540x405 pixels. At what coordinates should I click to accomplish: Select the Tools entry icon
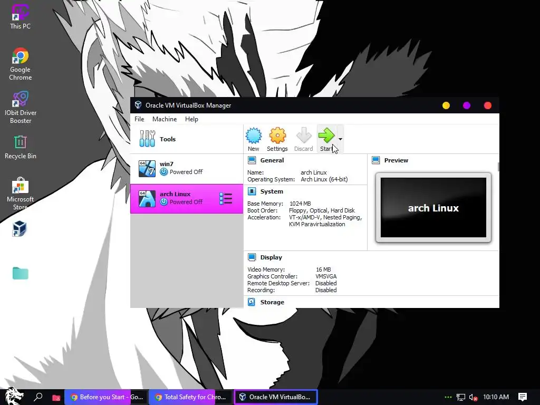pyautogui.click(x=148, y=139)
